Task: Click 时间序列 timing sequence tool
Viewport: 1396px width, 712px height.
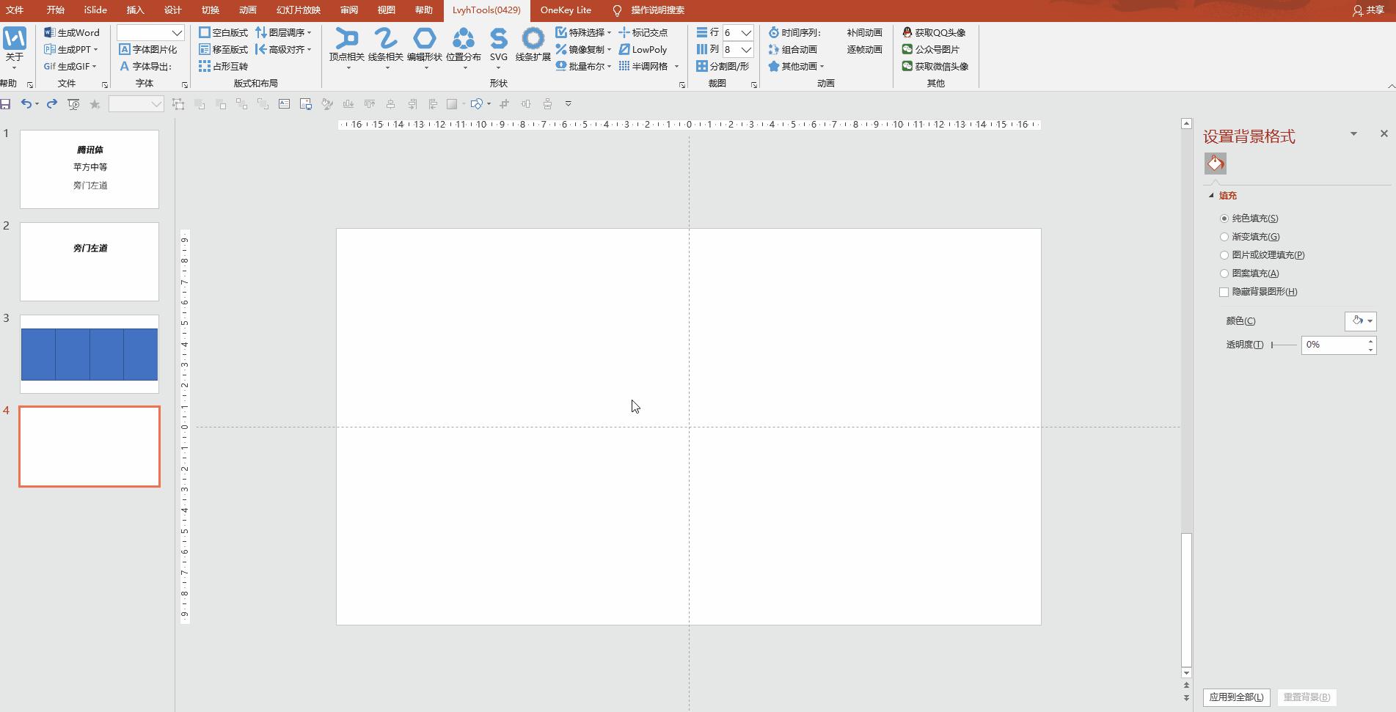Action: click(794, 32)
